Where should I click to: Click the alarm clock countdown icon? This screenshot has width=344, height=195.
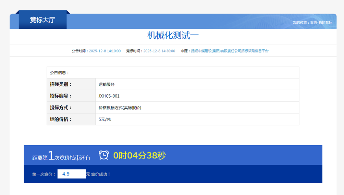click(x=103, y=155)
